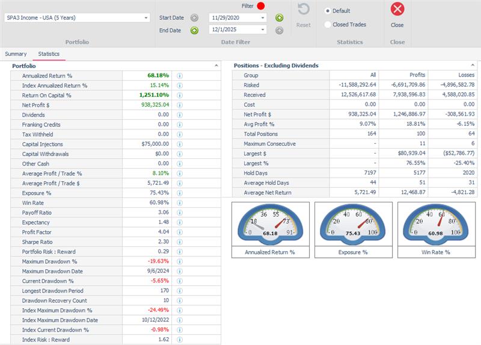
Task: Click info icon for Profit Factor
Action: pos(180,232)
